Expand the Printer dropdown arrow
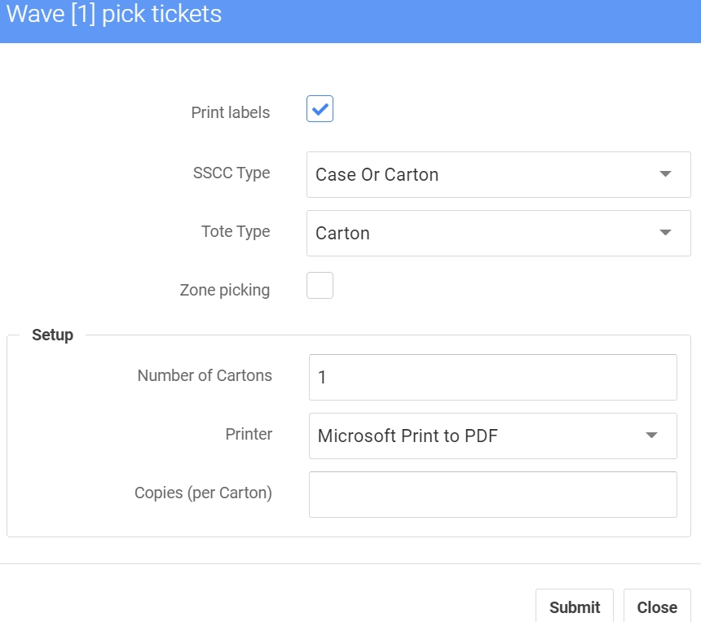This screenshot has height=622, width=701. [x=651, y=436]
